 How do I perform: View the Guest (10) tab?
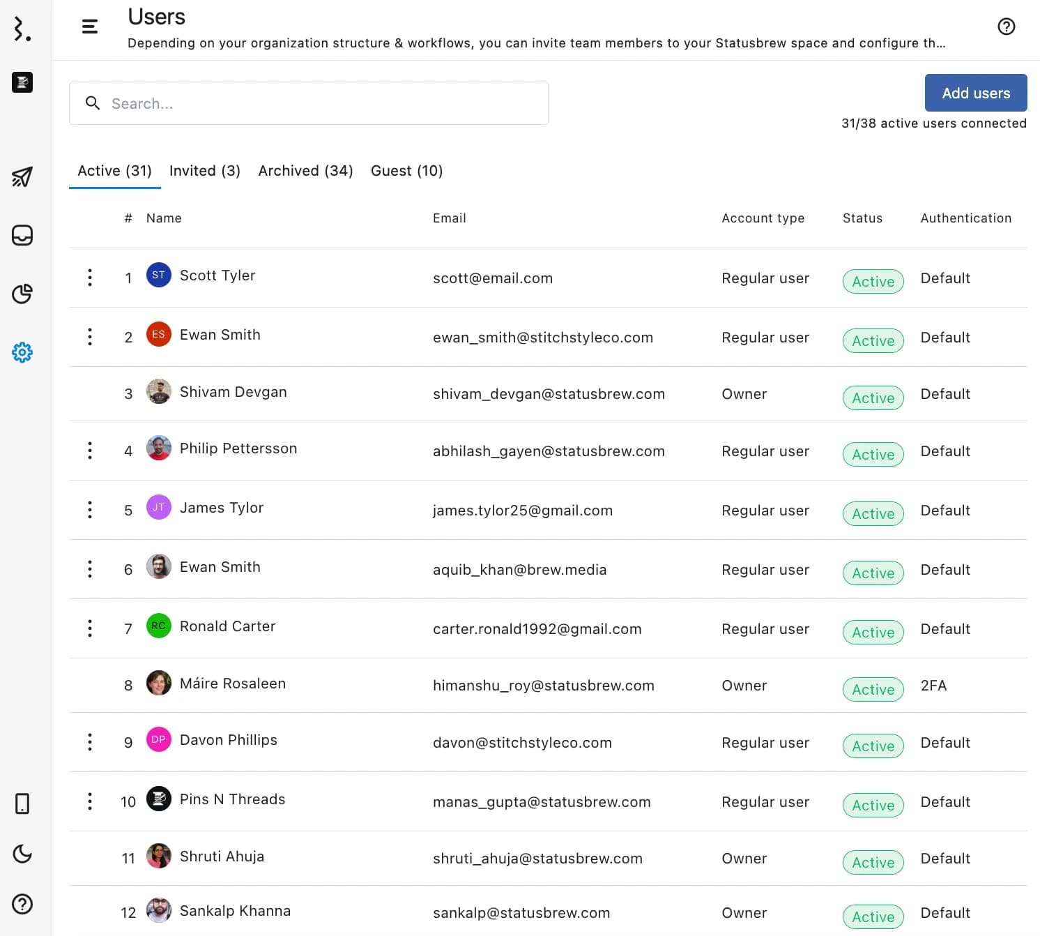click(406, 171)
